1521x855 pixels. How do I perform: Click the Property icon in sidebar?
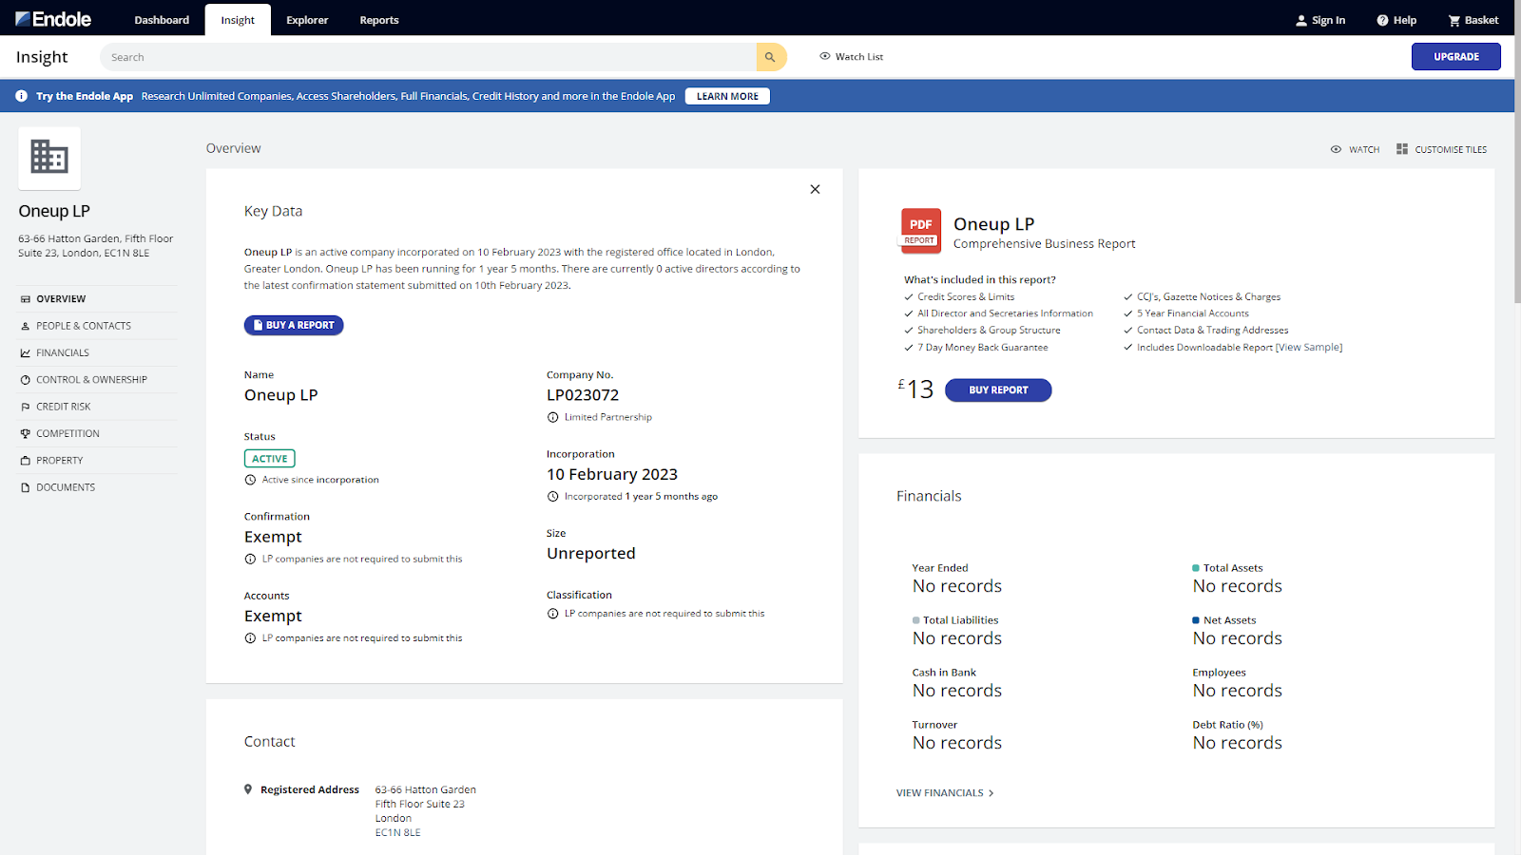click(x=26, y=461)
